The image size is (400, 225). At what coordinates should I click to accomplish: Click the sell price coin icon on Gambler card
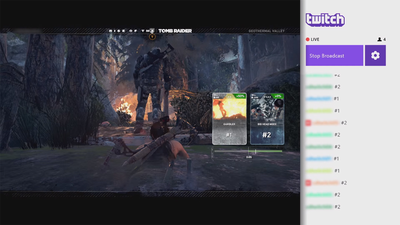coord(214,97)
